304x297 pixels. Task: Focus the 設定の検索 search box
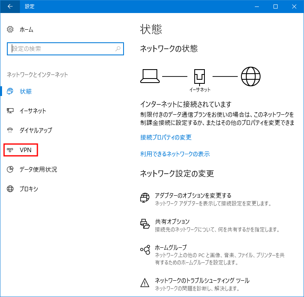tap(61, 49)
